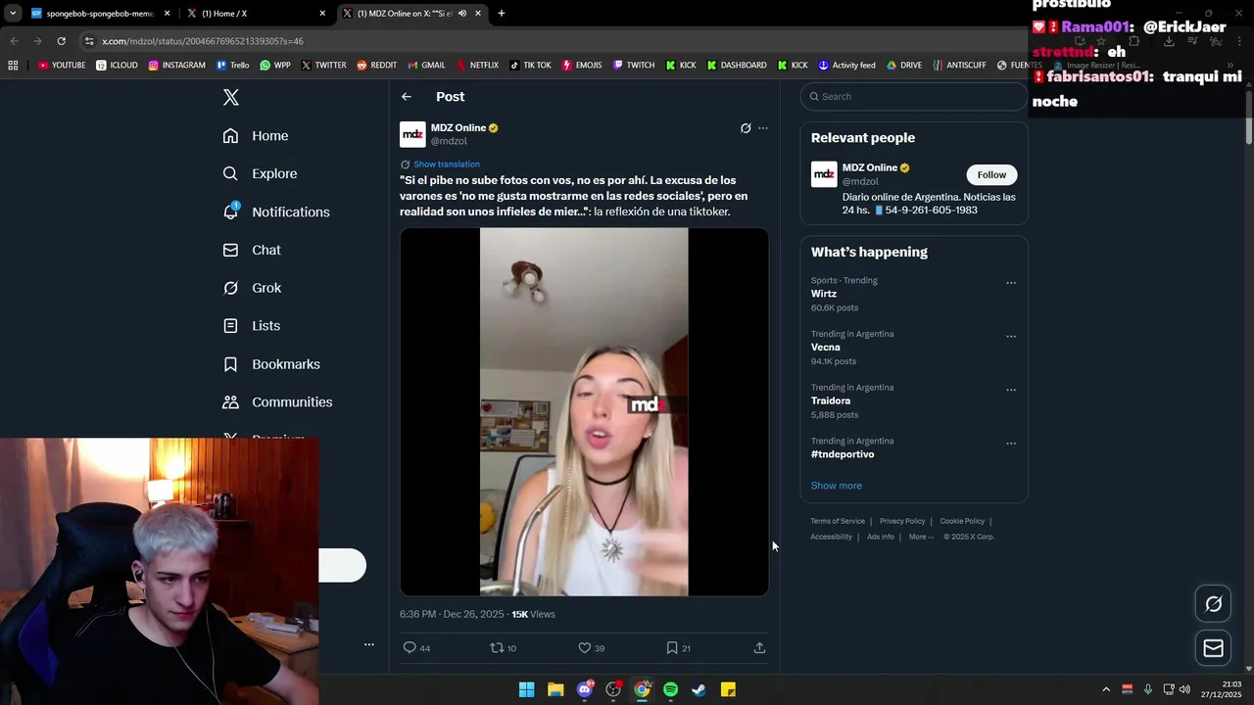Open Chat in the sidebar
Viewport: 1254px width, 705px height.
pos(252,250)
